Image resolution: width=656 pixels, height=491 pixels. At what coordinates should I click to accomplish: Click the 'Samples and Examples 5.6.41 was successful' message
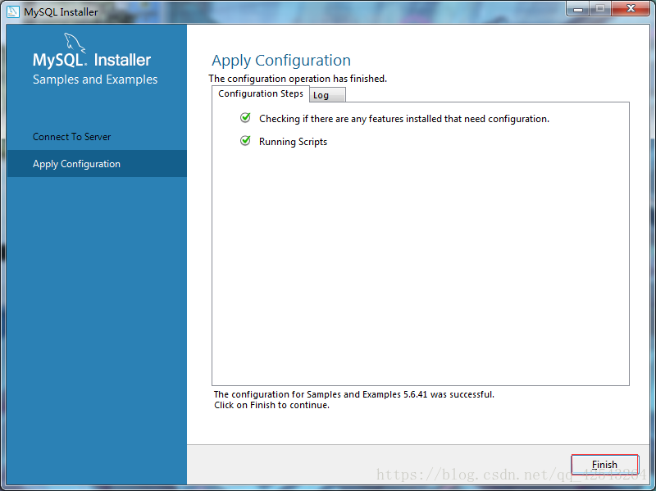click(354, 394)
